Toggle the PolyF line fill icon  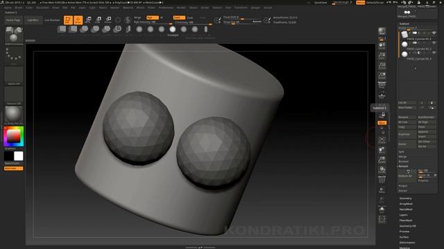click(382, 179)
